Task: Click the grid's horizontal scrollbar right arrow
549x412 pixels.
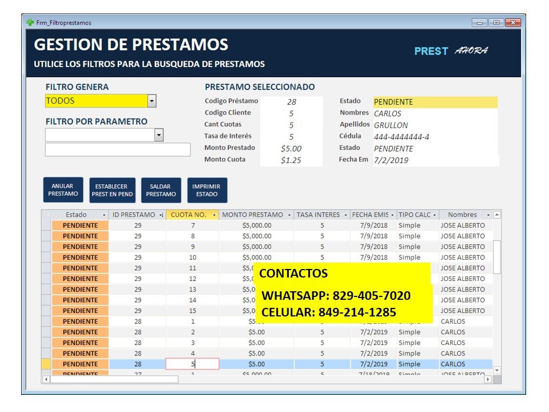Action: click(x=488, y=379)
